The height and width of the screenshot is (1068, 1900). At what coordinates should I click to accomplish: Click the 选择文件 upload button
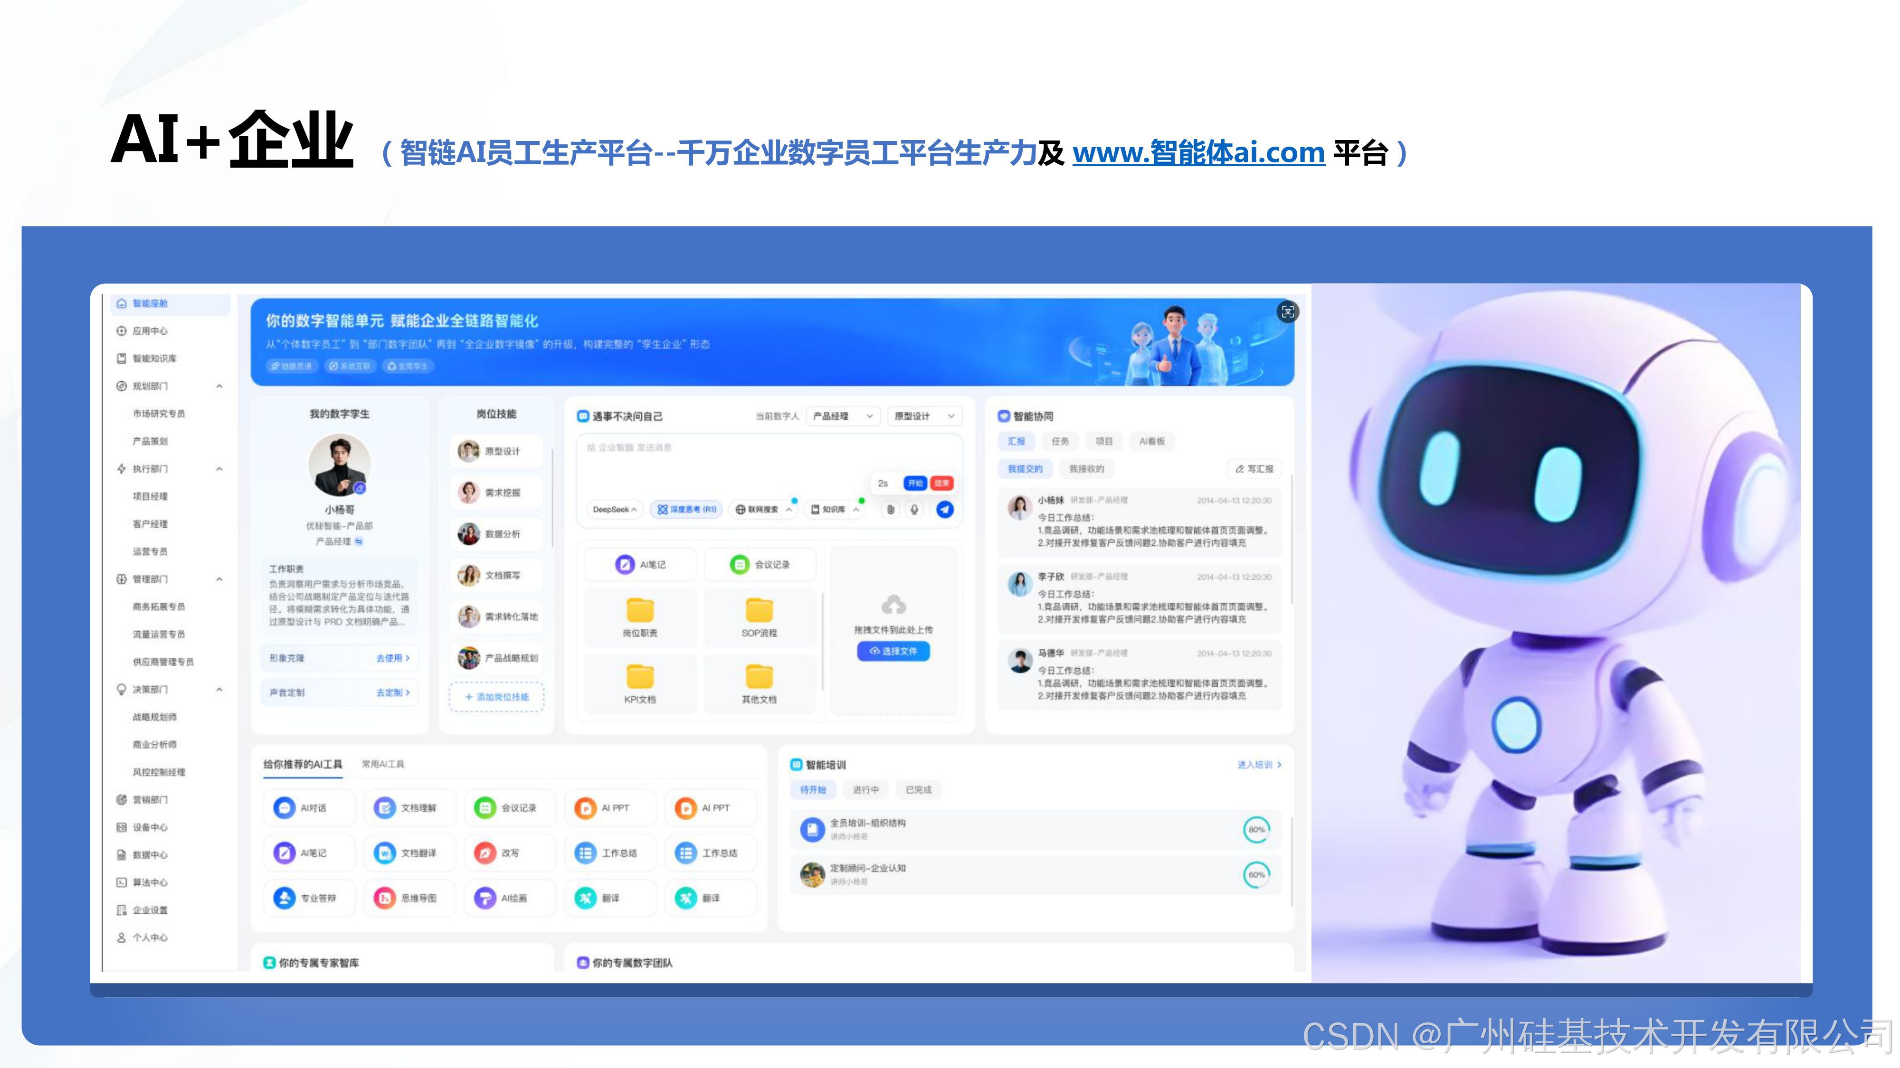point(893,651)
